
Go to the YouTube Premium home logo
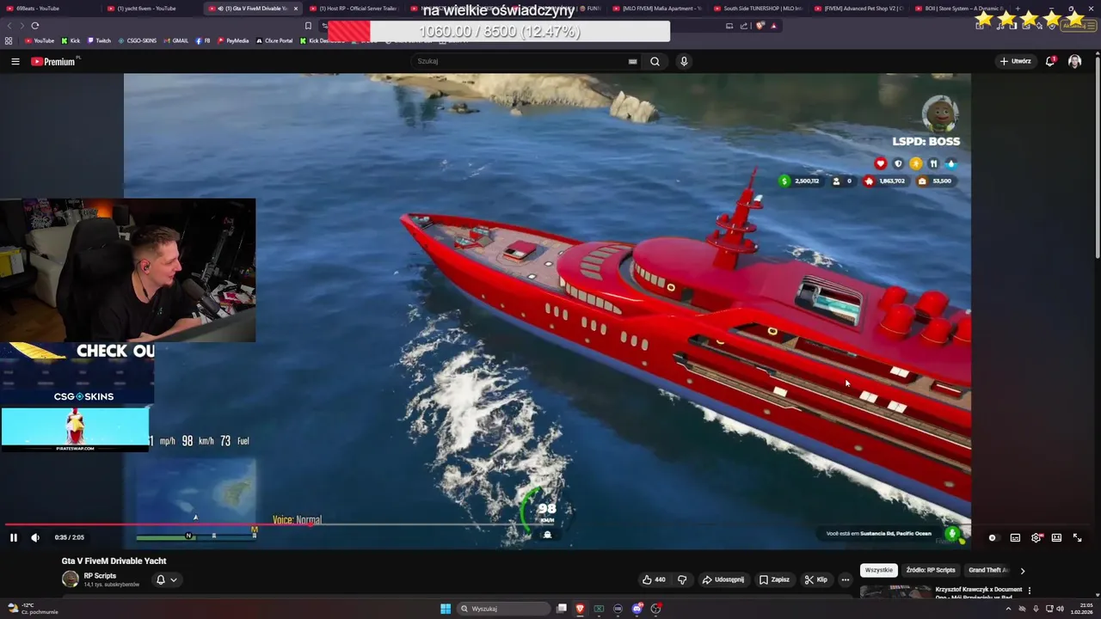click(53, 61)
